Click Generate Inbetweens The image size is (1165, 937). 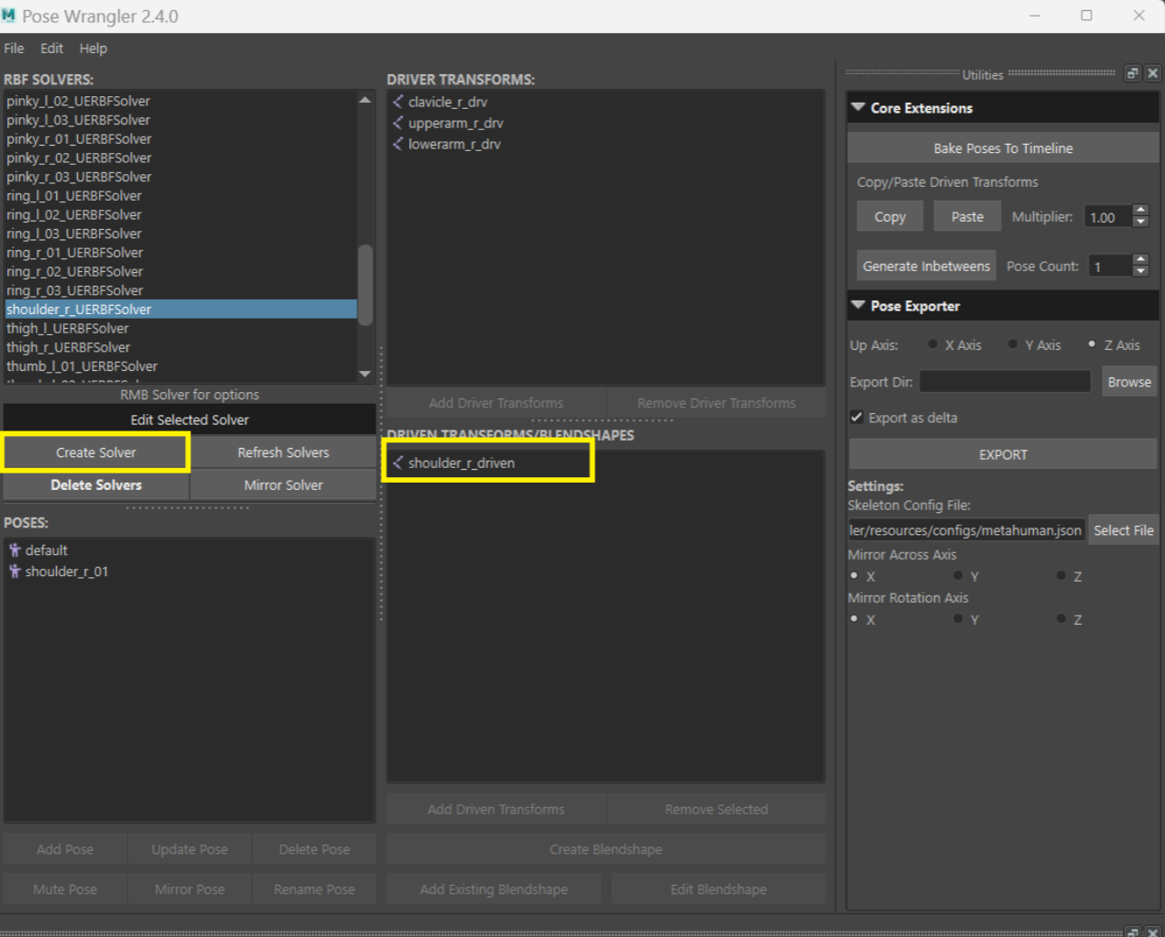pos(926,266)
